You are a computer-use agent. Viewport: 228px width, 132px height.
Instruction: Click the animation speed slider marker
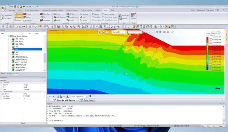(x=90, y=96)
